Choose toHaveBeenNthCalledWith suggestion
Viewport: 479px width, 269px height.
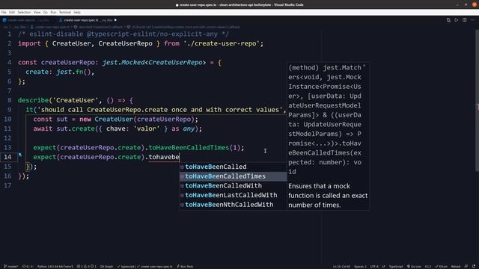point(233,205)
